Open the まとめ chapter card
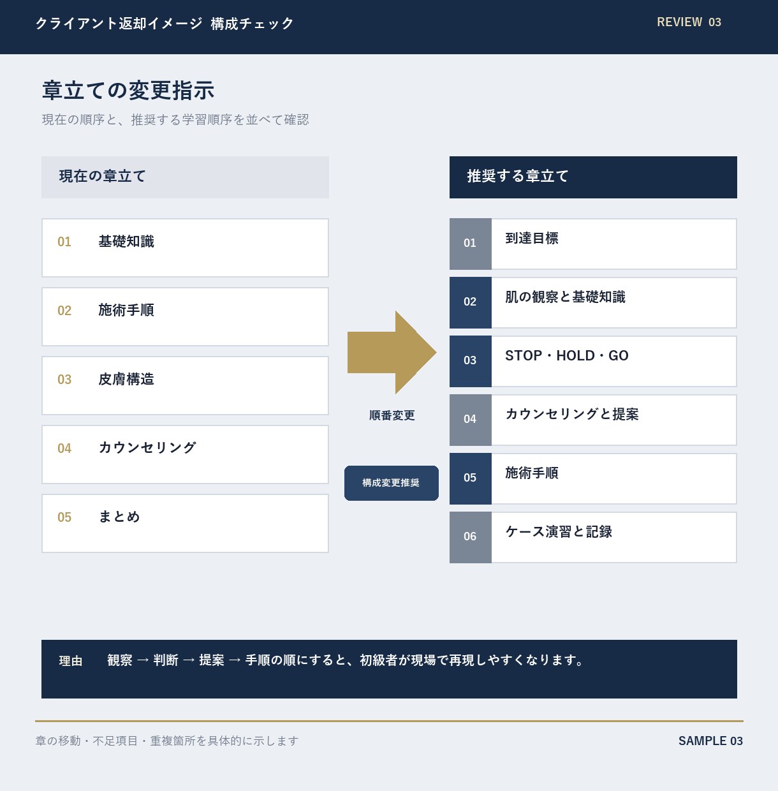Image resolution: width=778 pixels, height=791 pixels. (185, 523)
